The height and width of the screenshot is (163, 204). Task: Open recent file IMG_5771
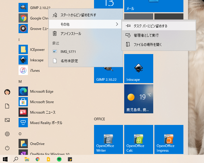click(86, 52)
